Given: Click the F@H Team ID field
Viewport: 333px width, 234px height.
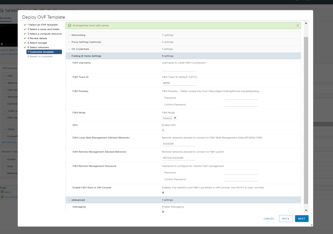Looking at the screenshot, I should (x=179, y=83).
